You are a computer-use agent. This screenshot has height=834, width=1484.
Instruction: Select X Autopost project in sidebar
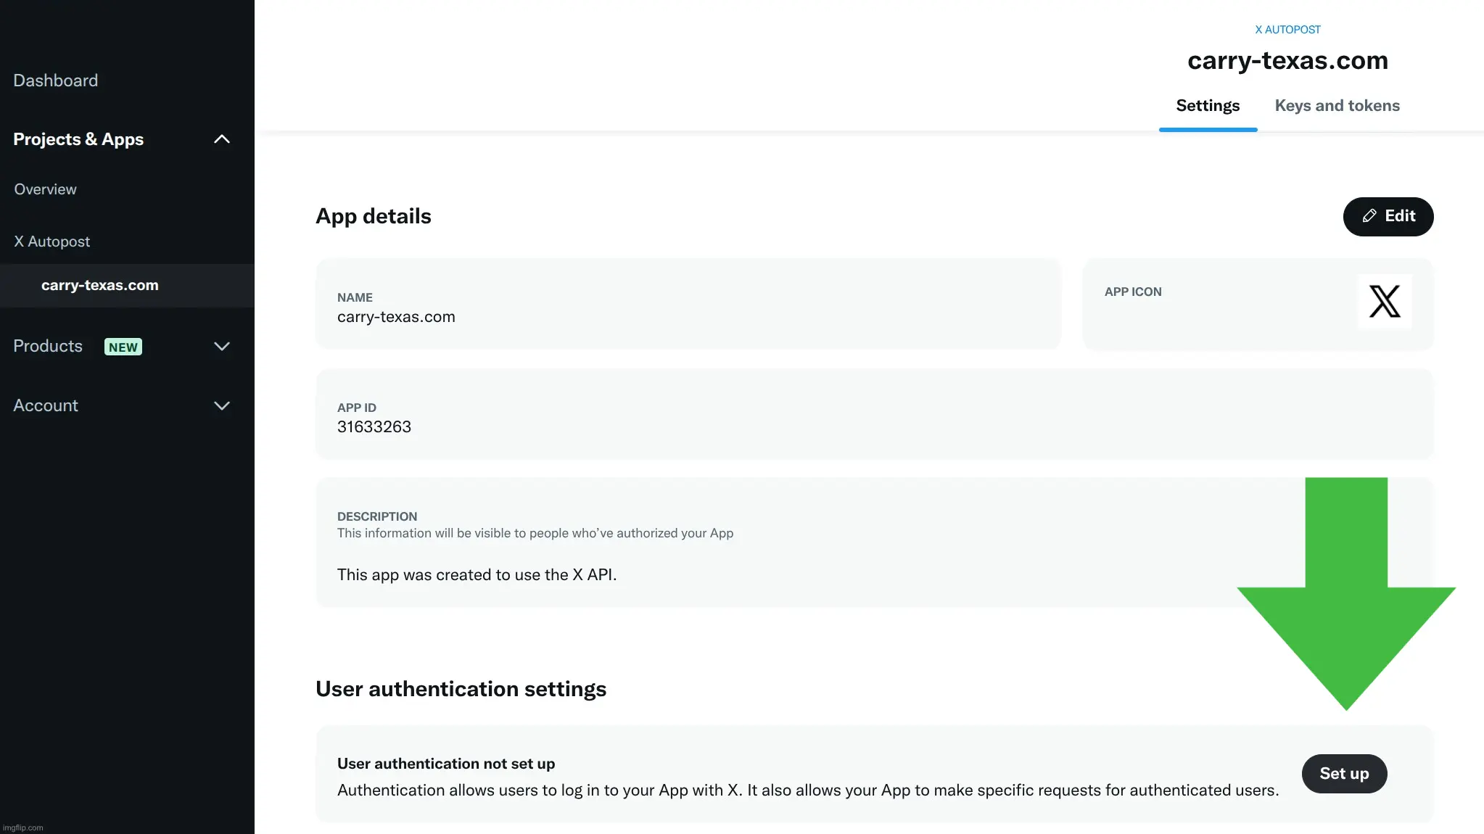52,241
